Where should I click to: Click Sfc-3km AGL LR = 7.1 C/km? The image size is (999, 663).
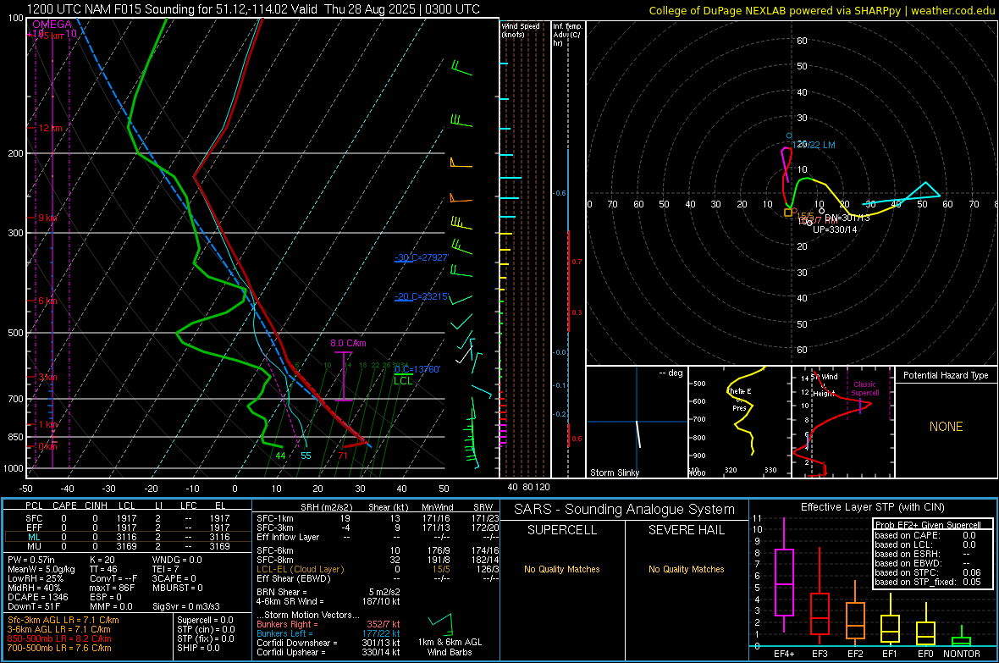pos(63,620)
